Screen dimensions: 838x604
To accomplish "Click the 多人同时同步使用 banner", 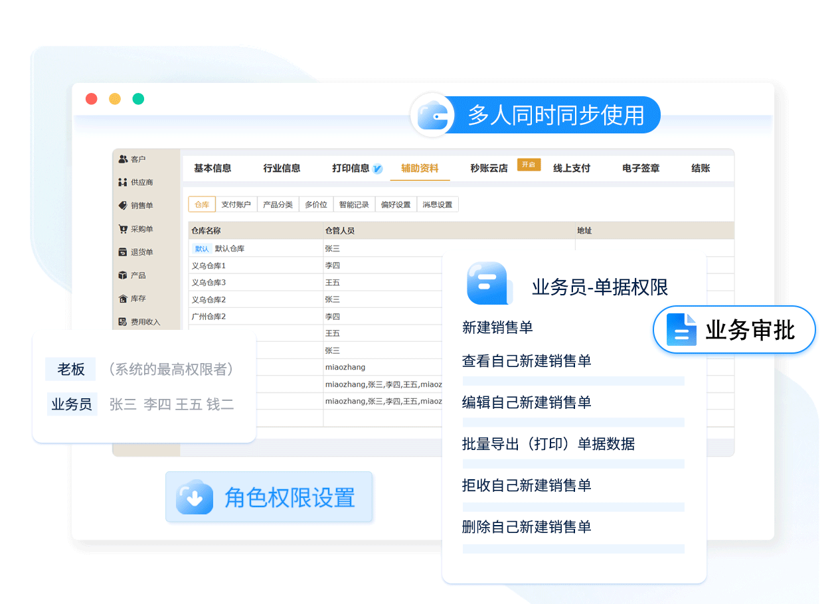I will point(536,115).
